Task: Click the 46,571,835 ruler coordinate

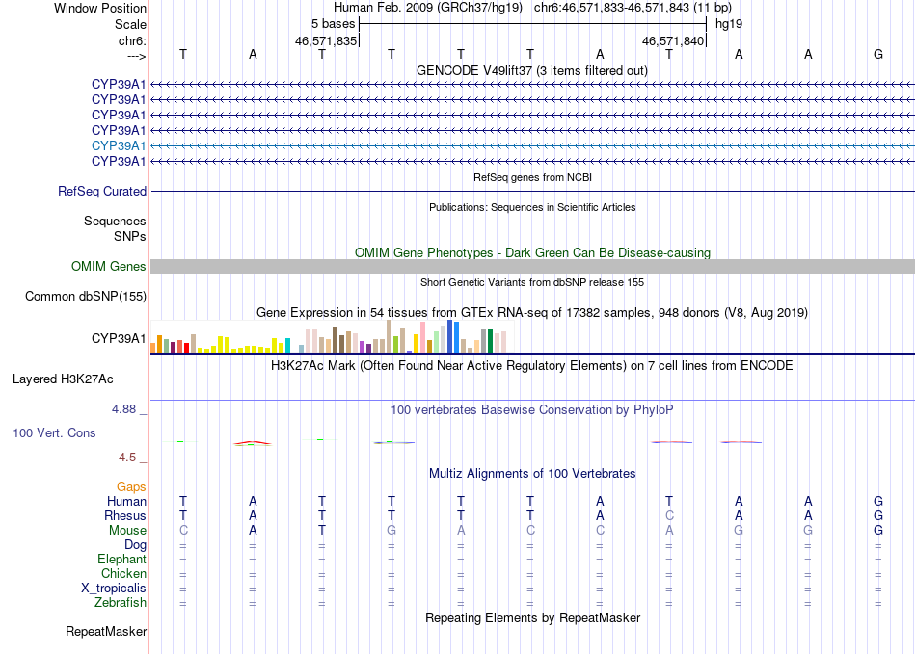Action: [x=325, y=40]
